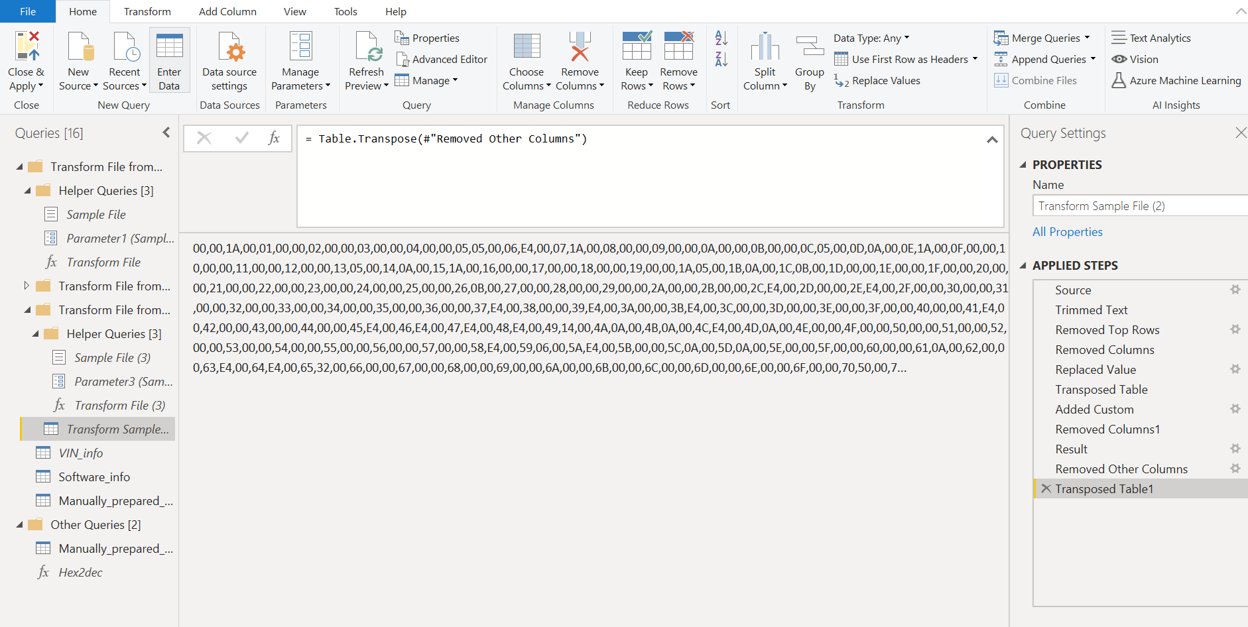Click the Text Analytics button
Viewport: 1248px width, 627px height.
1152,38
